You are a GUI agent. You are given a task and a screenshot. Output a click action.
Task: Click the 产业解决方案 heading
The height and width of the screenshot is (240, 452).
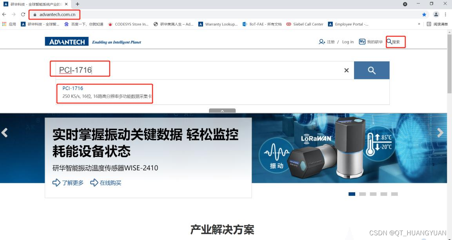(x=222, y=230)
